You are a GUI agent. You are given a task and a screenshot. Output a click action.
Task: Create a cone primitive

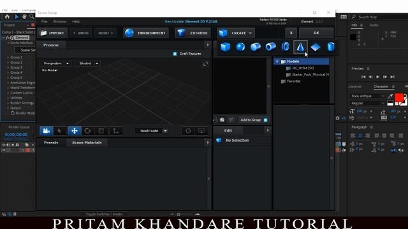coord(300,47)
